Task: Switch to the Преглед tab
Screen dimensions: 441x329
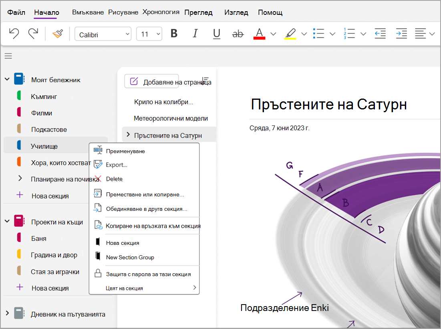Action: point(198,12)
